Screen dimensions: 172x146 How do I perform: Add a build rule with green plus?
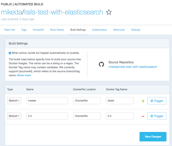(143, 101)
